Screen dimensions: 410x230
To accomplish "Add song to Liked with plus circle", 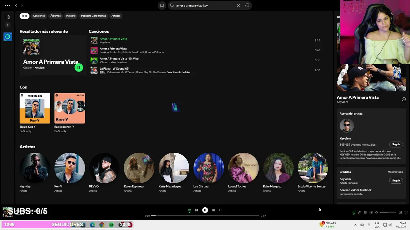I will pos(404,99).
